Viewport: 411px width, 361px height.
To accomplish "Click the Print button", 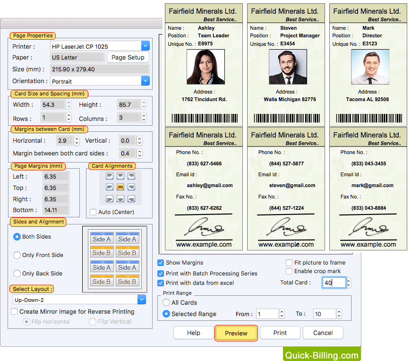I will coord(280,333).
